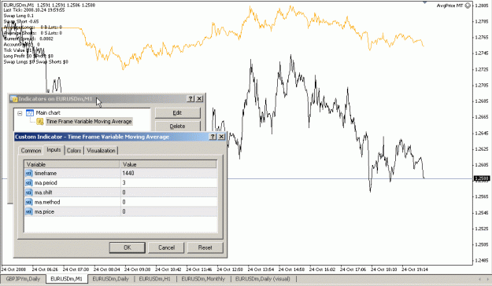This screenshot has height=286, width=492.
Task: Switch to EURUSDm,Daily (visual) chart tab
Action: pyautogui.click(x=263, y=279)
